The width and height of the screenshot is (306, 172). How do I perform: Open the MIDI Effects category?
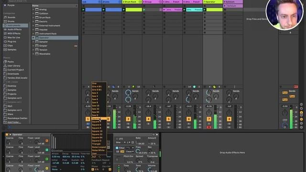pyautogui.click(x=14, y=33)
